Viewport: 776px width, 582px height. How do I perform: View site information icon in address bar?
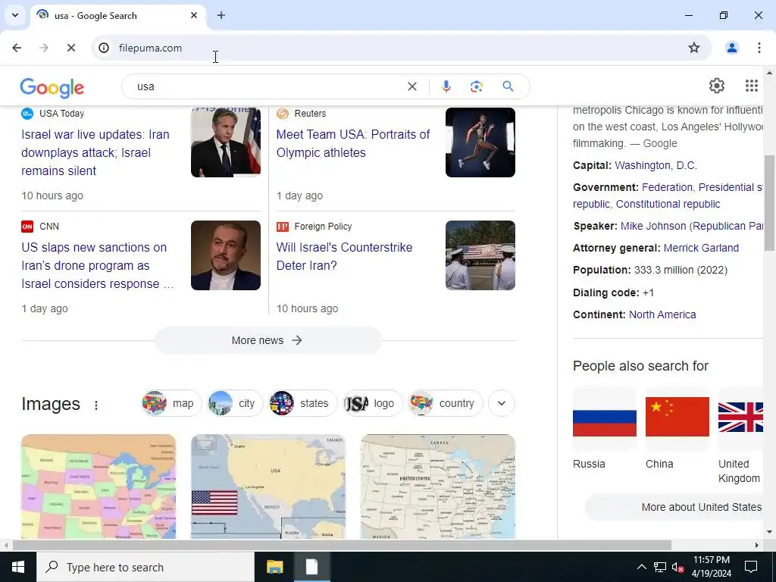point(103,48)
